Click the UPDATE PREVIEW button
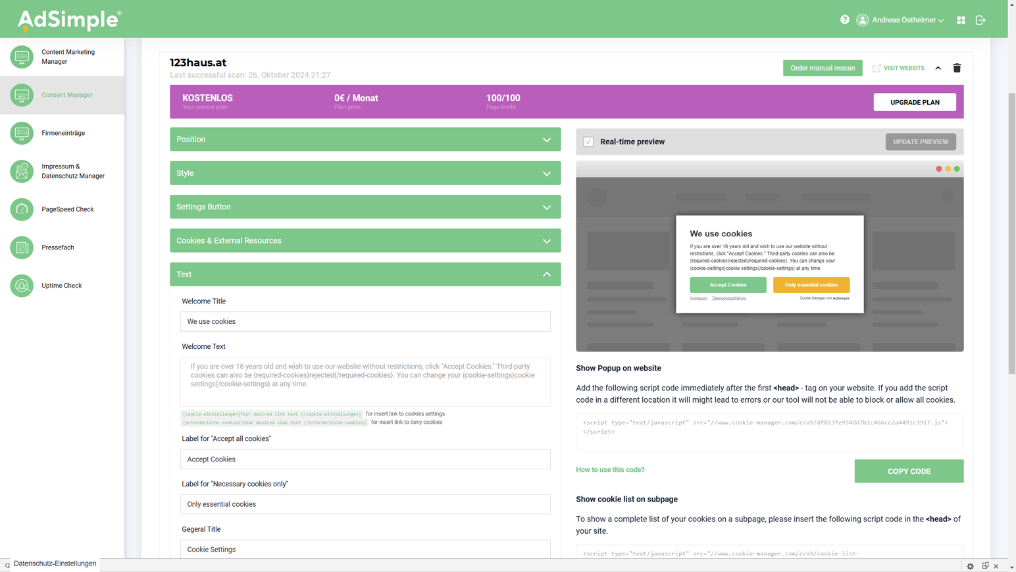Screen dimensions: 1016x572 click(x=921, y=142)
